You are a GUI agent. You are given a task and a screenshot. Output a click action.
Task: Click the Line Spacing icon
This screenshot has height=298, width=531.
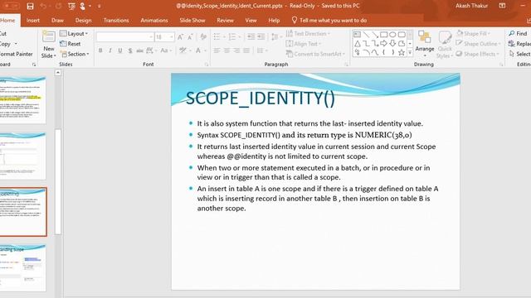pyautogui.click(x=275, y=36)
